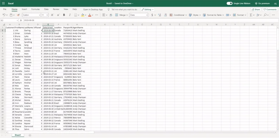This screenshot has height=138, width=279.
Task: Expand the Conditional formatting dropdown
Action: pos(186,15)
